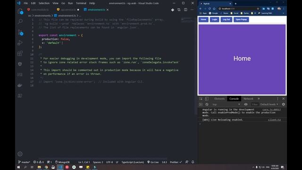The height and width of the screenshot is (170, 302).
Task: Change encoding via UTF-8 status item
Action: [x=109, y=162]
